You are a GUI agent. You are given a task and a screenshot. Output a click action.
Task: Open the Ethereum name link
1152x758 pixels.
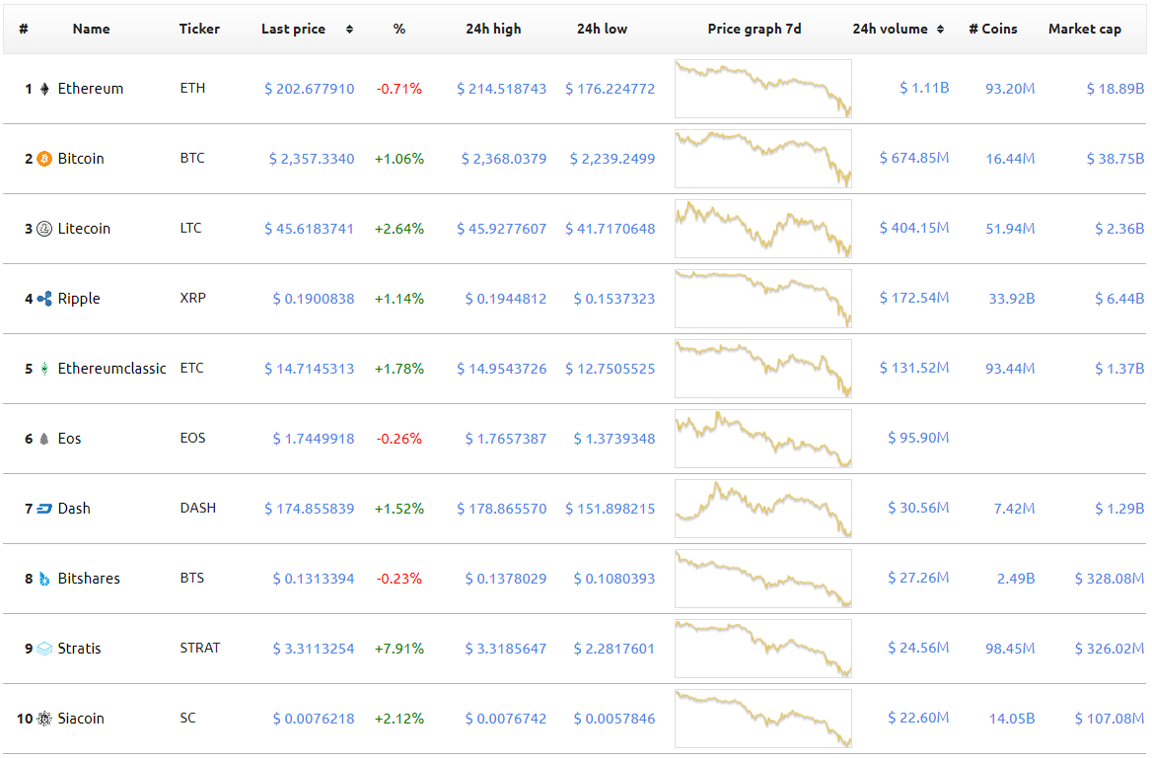(x=91, y=89)
